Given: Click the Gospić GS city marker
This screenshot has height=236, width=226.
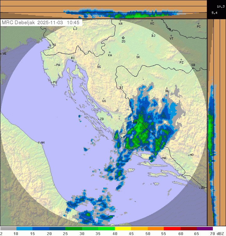Looking at the screenshot, I should point(103,98).
